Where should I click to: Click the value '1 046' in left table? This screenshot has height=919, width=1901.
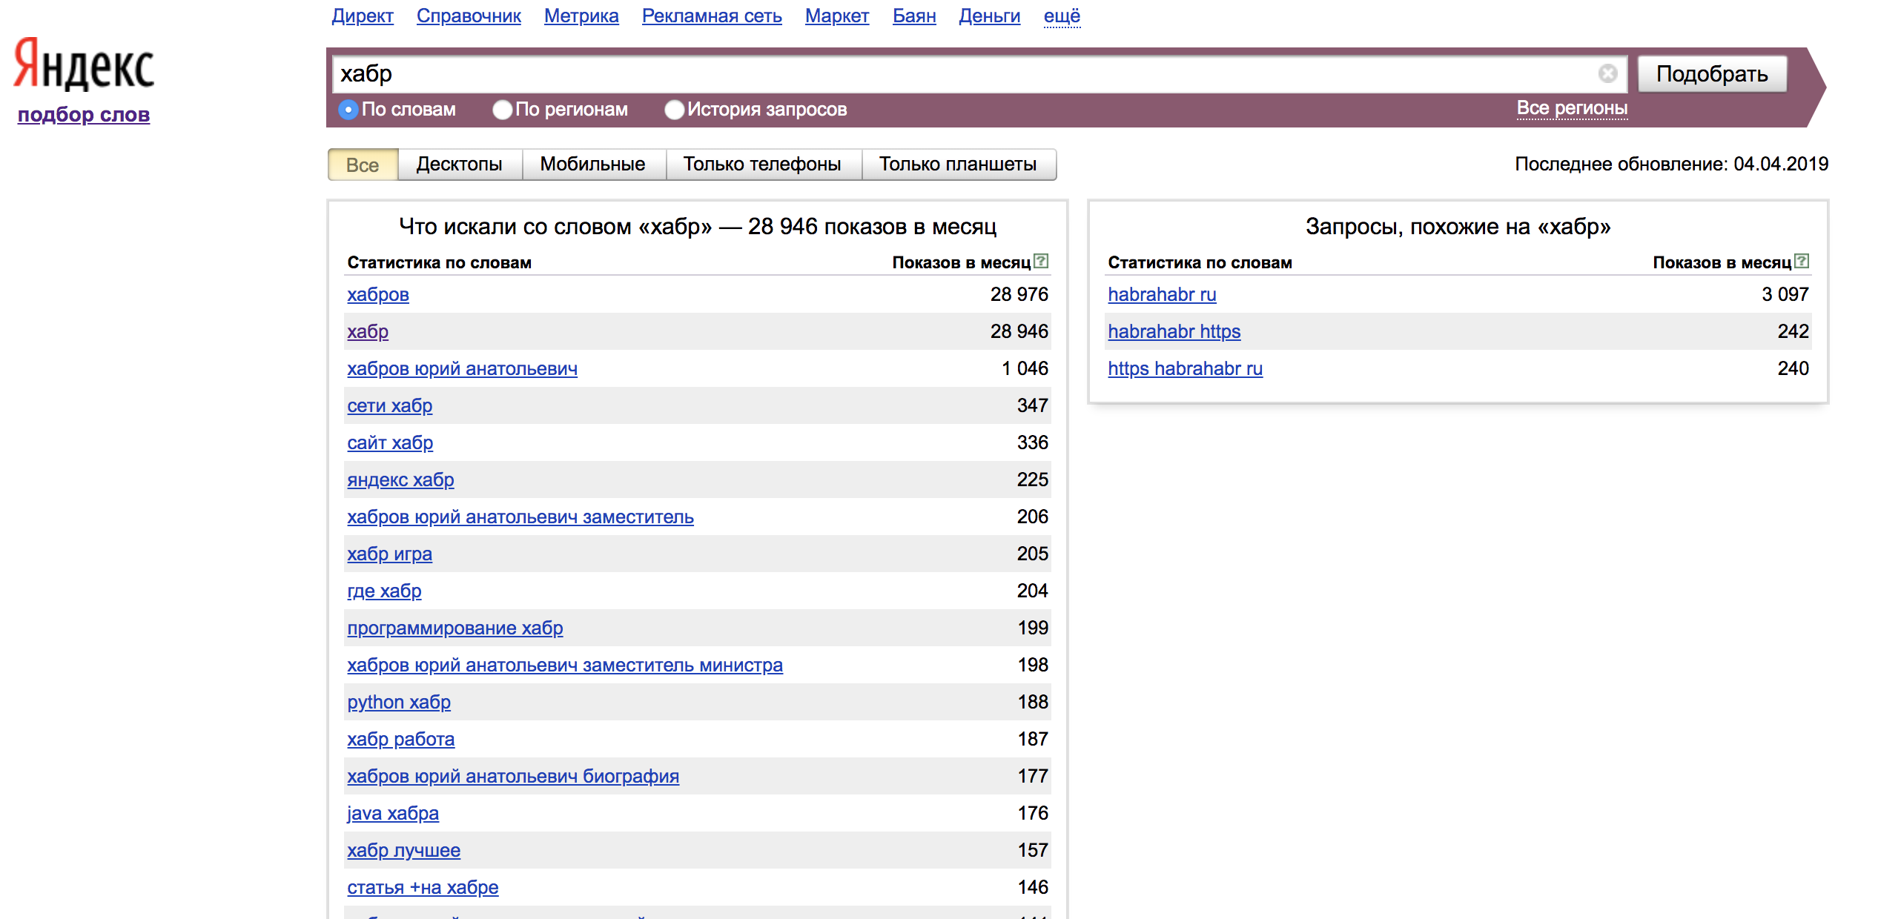click(x=1025, y=368)
